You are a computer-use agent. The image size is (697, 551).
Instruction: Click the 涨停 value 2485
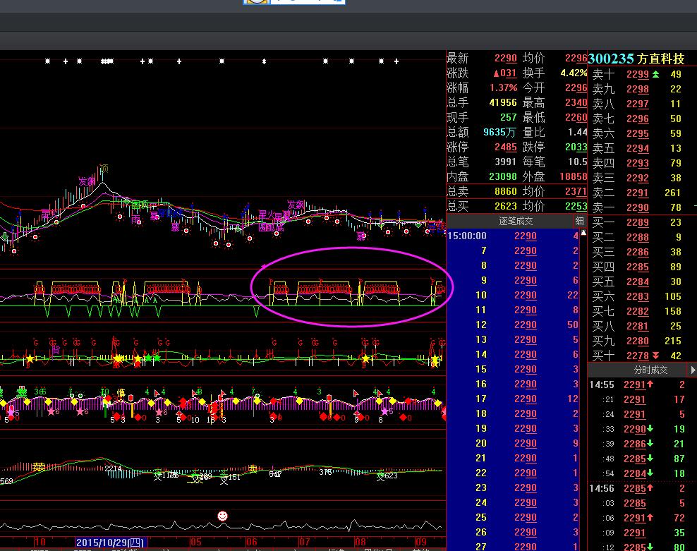pos(506,147)
